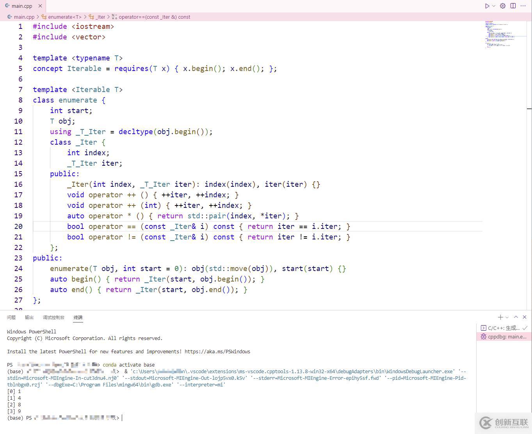Open the new terminal profile dropdown
The height and width of the screenshot is (434, 532).
click(507, 317)
